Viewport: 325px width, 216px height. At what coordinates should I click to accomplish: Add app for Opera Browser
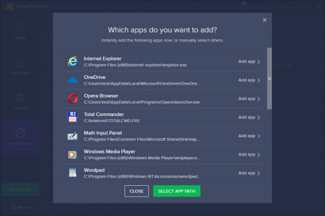(x=249, y=99)
